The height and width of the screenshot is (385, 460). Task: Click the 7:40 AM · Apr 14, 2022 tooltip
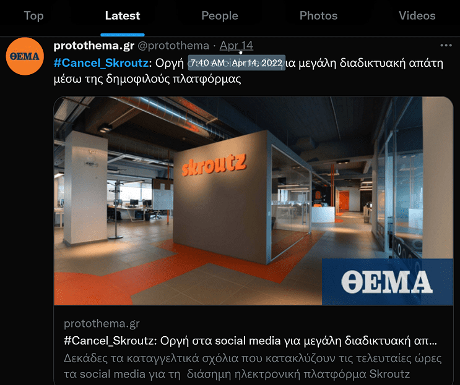point(237,62)
